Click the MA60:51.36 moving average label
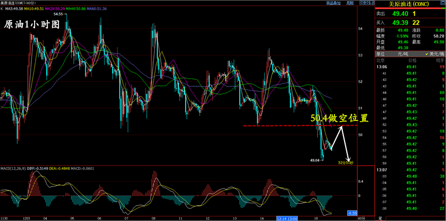The width and height of the screenshot is (446, 221). [96, 9]
